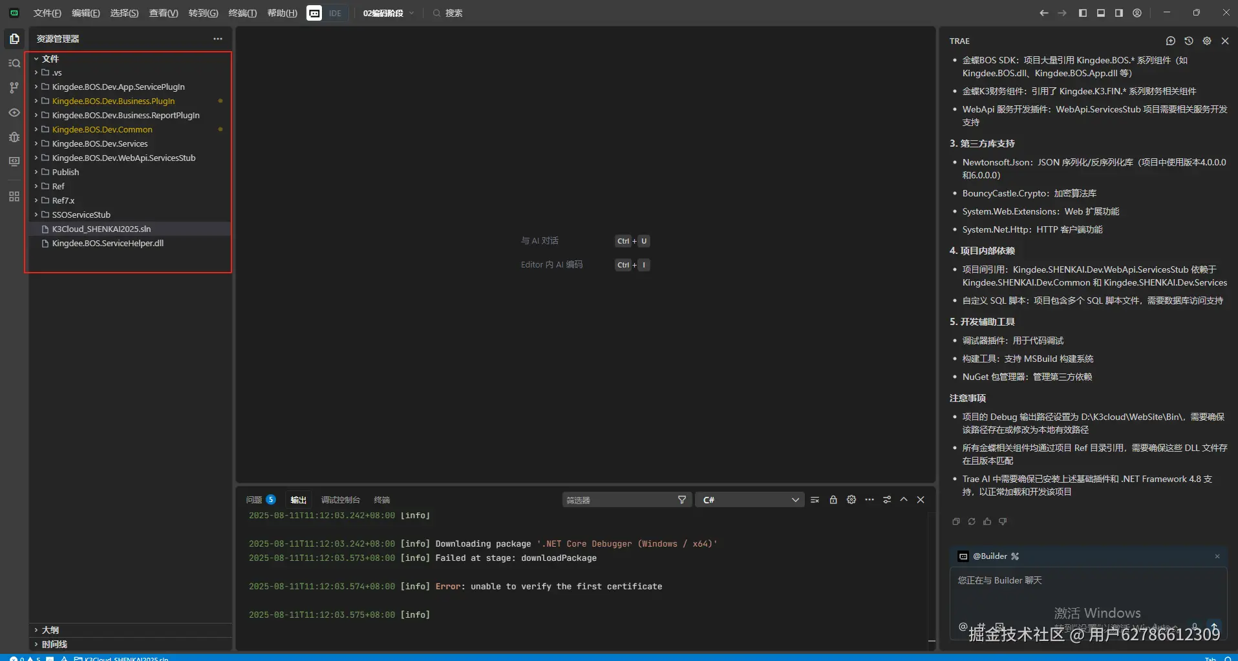
Task: Toggle the left primary sidebar layout button
Action: pos(1083,13)
